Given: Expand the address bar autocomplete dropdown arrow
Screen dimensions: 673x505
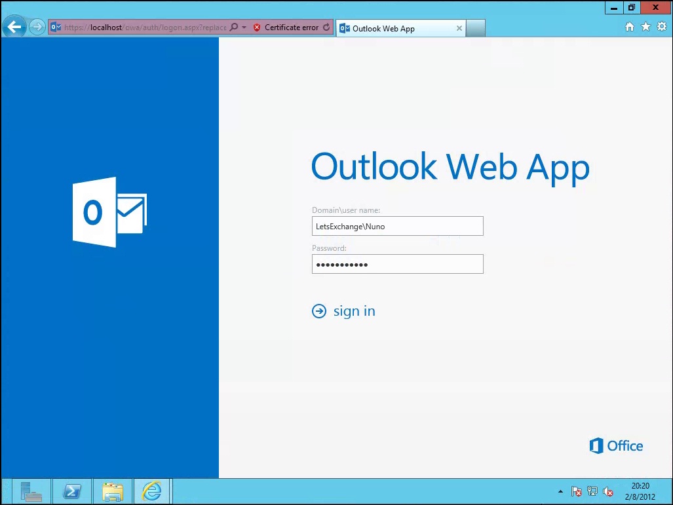Looking at the screenshot, I should click(x=244, y=27).
